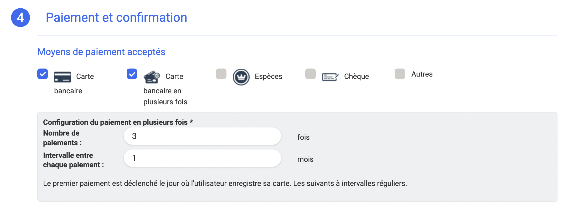Open the Paiement et confirmation section

coord(117,18)
